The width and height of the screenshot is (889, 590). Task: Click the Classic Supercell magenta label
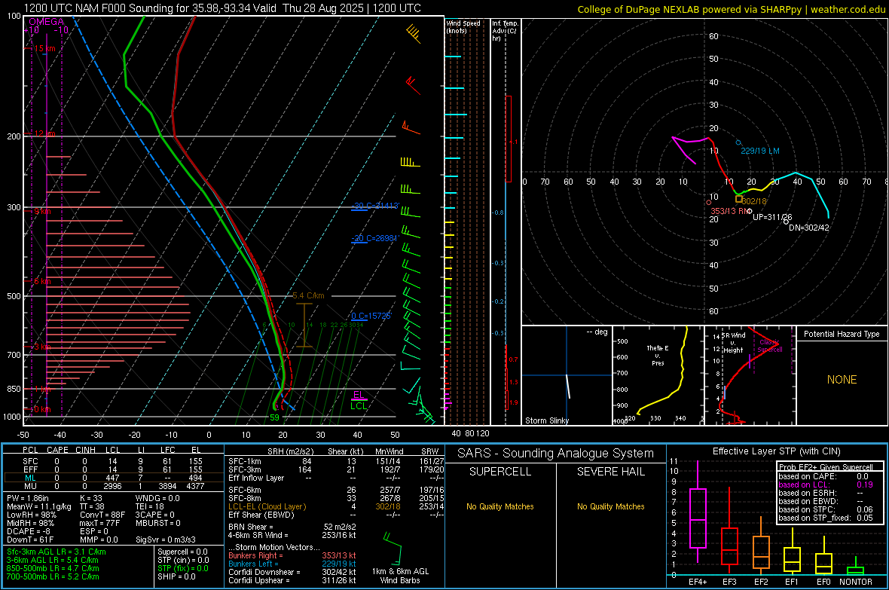[x=770, y=346]
